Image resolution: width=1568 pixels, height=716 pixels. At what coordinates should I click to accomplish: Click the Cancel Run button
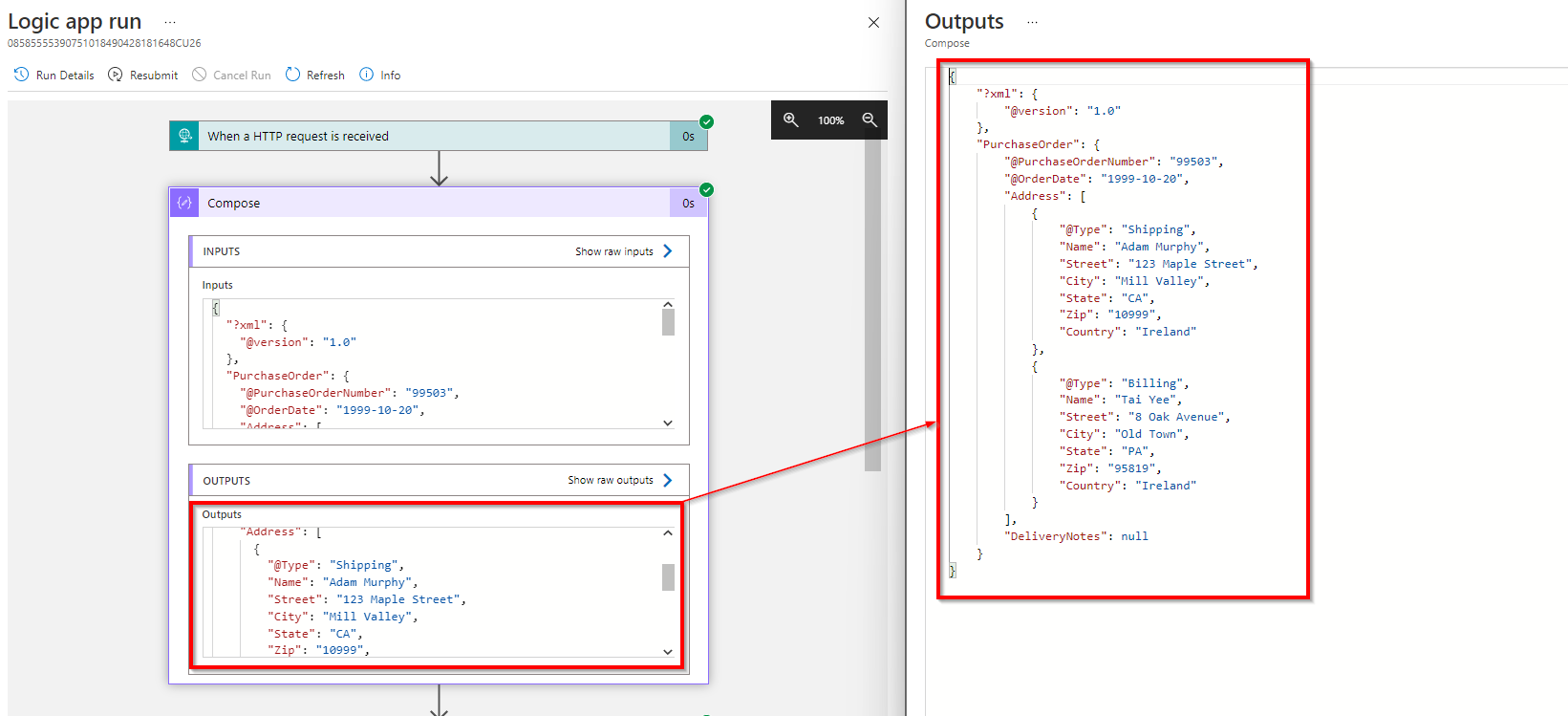[231, 75]
